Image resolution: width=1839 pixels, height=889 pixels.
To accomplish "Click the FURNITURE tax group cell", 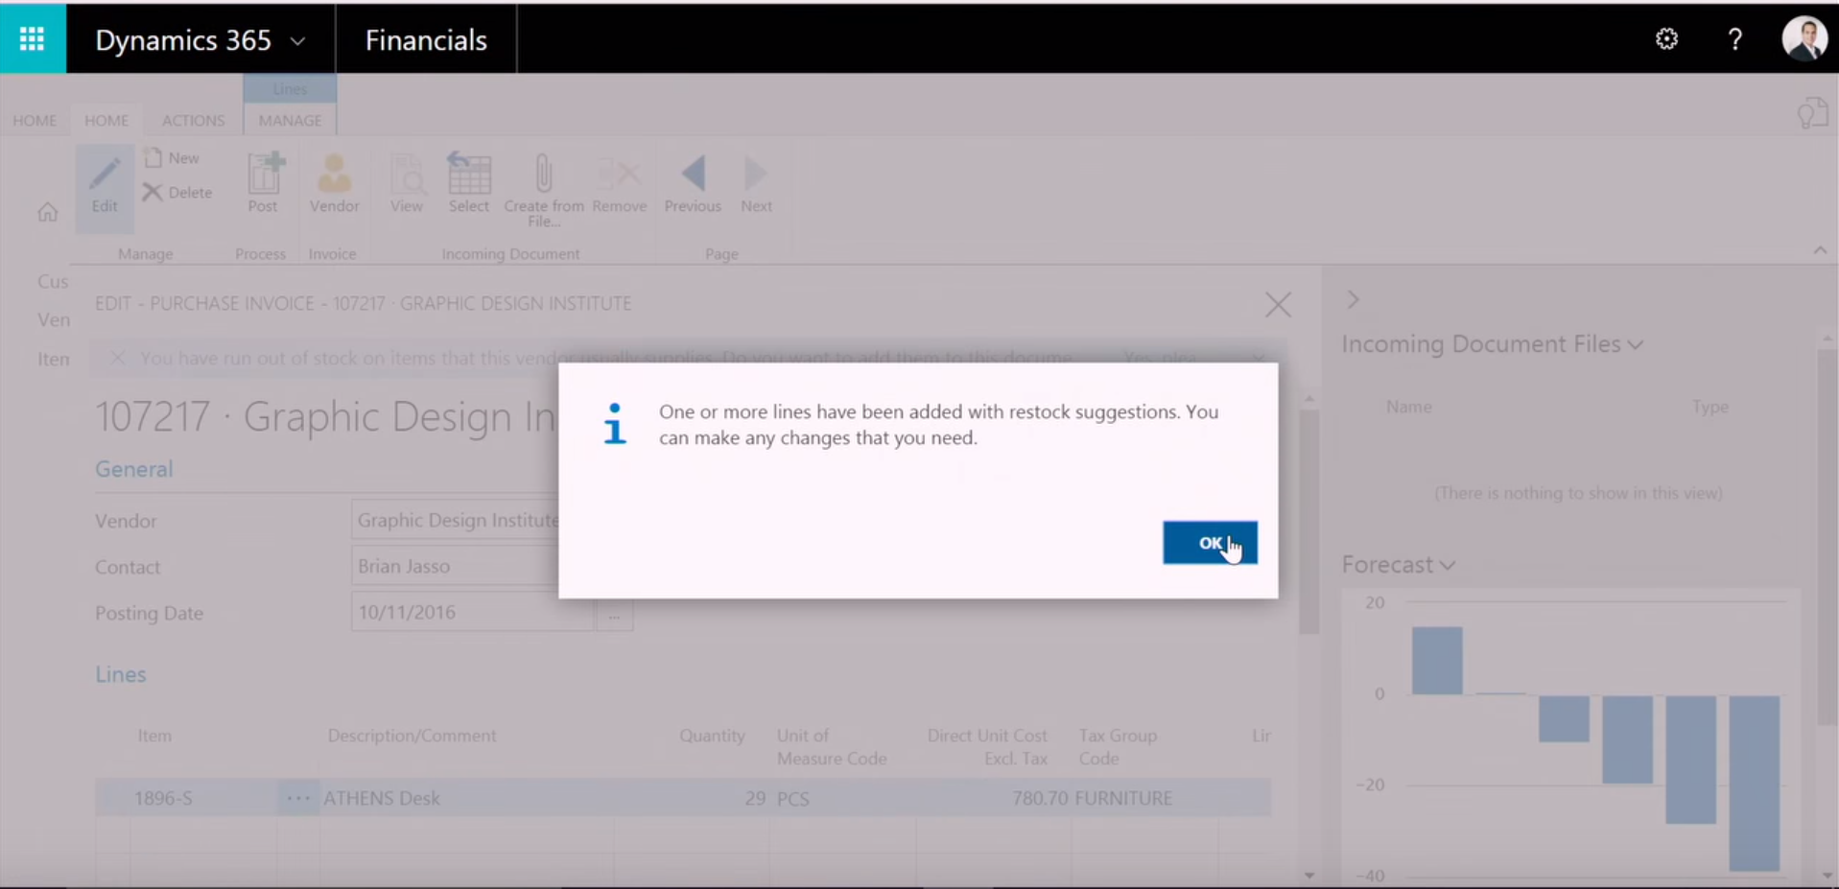I will coord(1145,798).
